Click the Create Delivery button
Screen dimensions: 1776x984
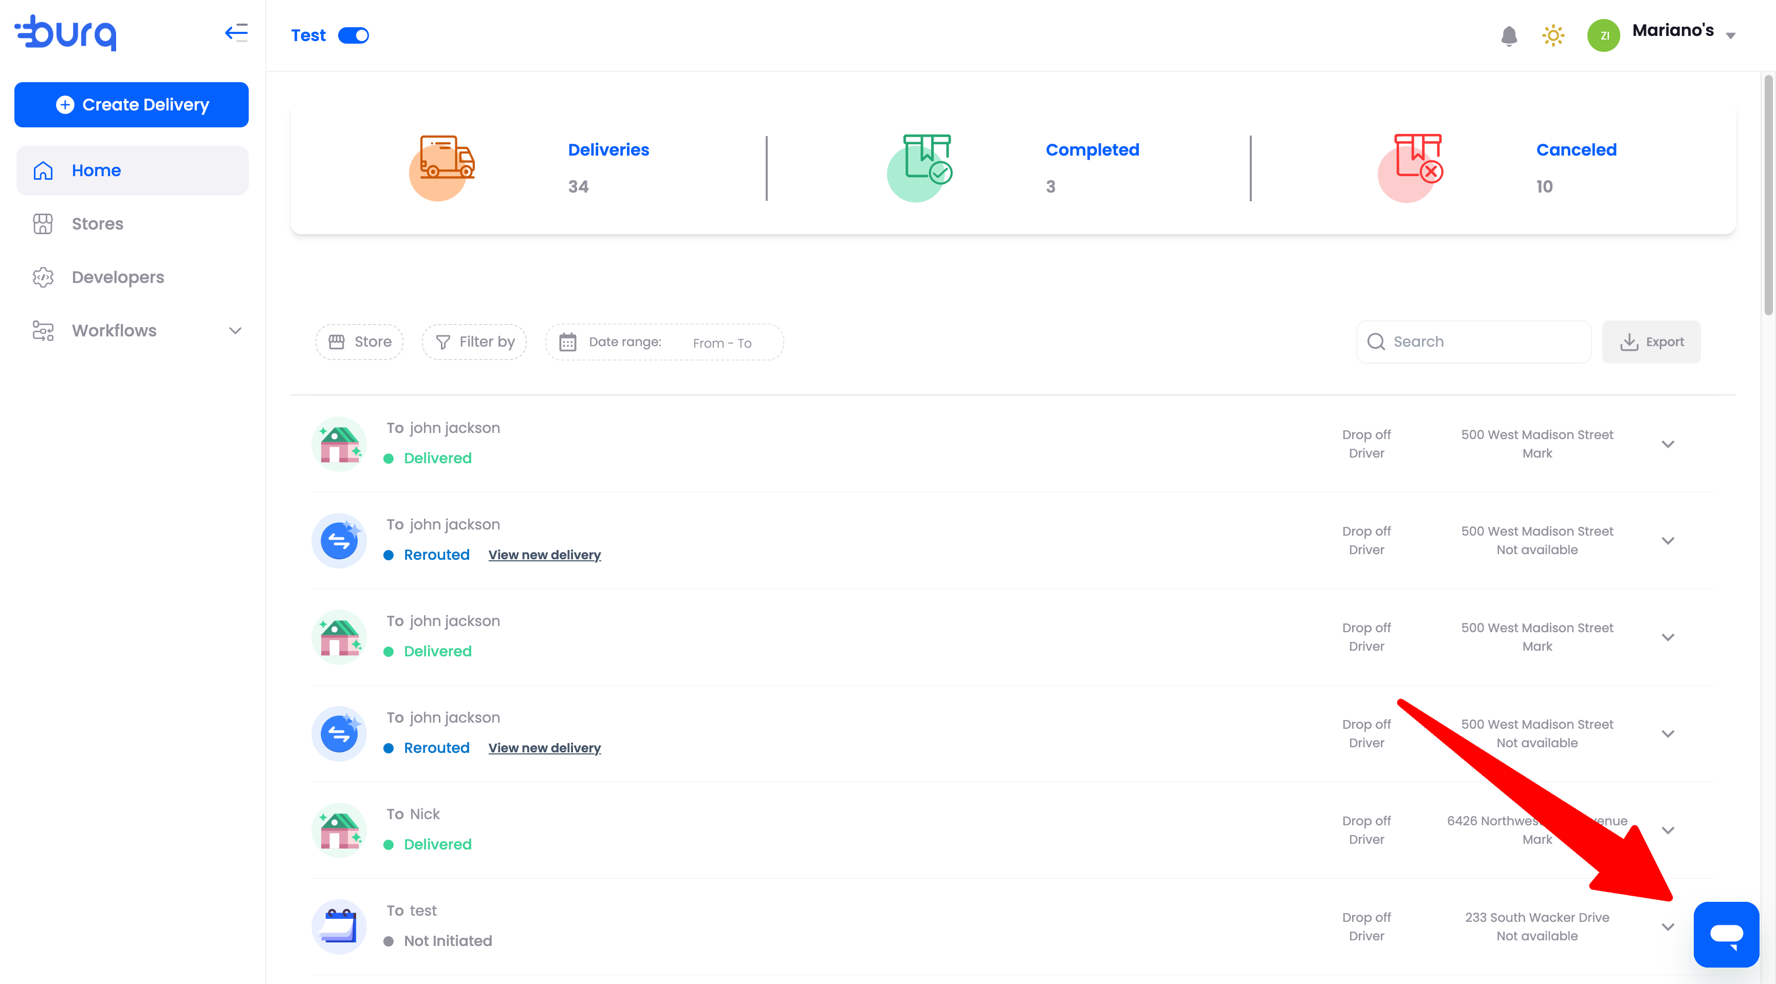(x=132, y=105)
